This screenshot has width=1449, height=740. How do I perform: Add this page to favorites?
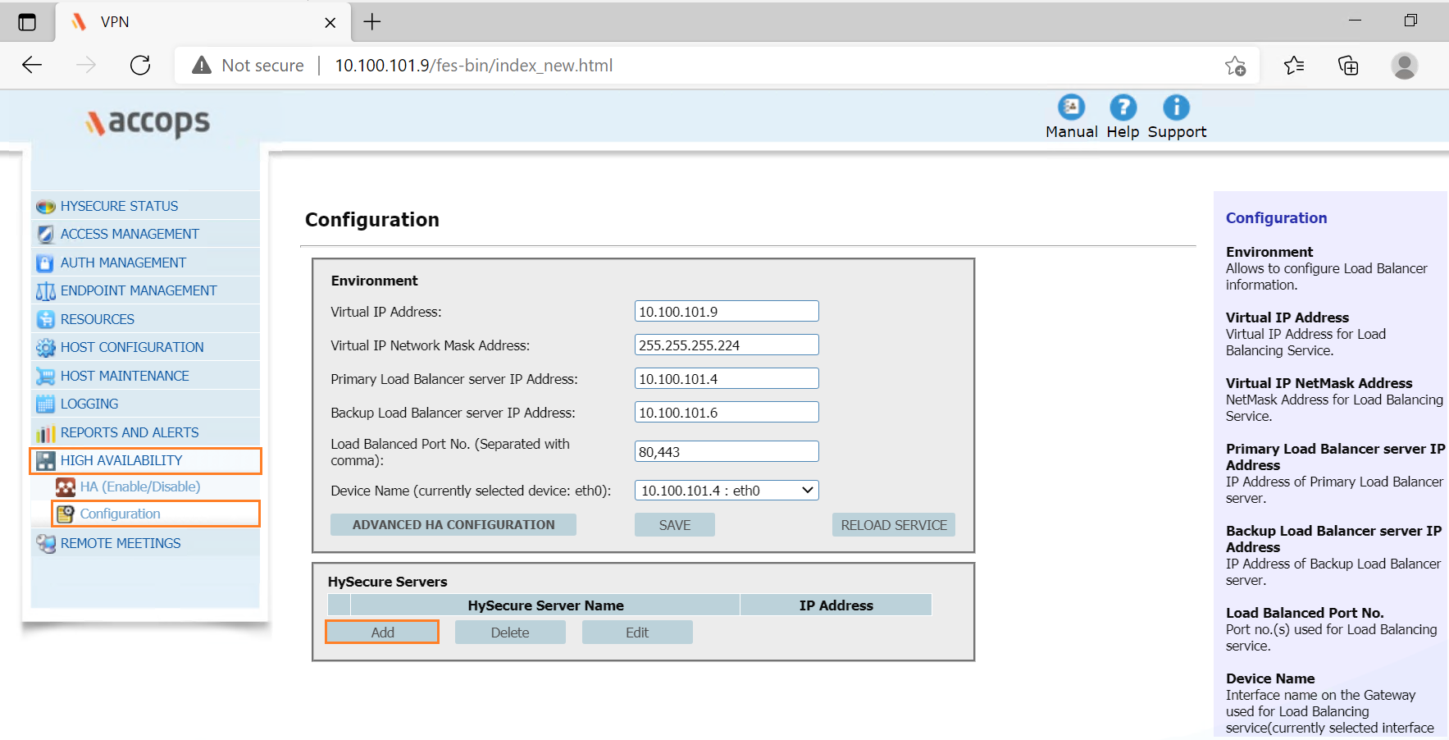[x=1235, y=66]
